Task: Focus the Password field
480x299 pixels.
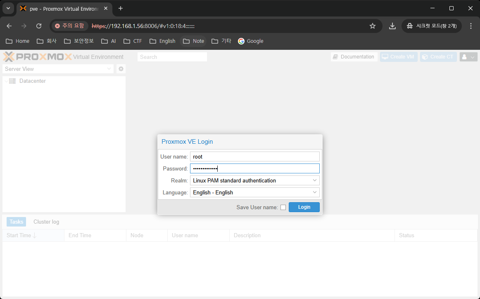Action: [x=255, y=168]
